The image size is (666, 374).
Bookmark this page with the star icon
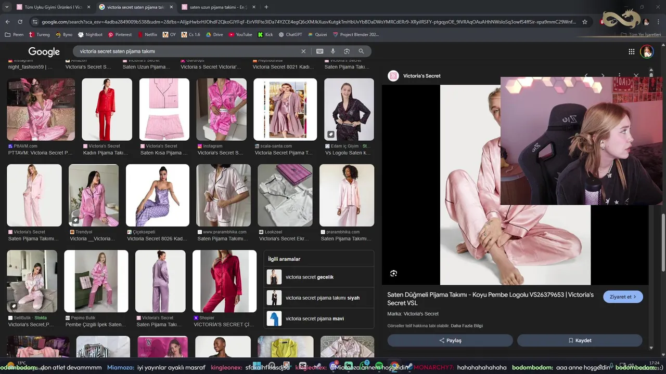point(585,22)
